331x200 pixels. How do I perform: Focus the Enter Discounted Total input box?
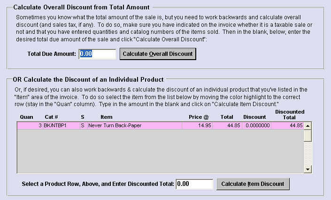(x=194, y=184)
